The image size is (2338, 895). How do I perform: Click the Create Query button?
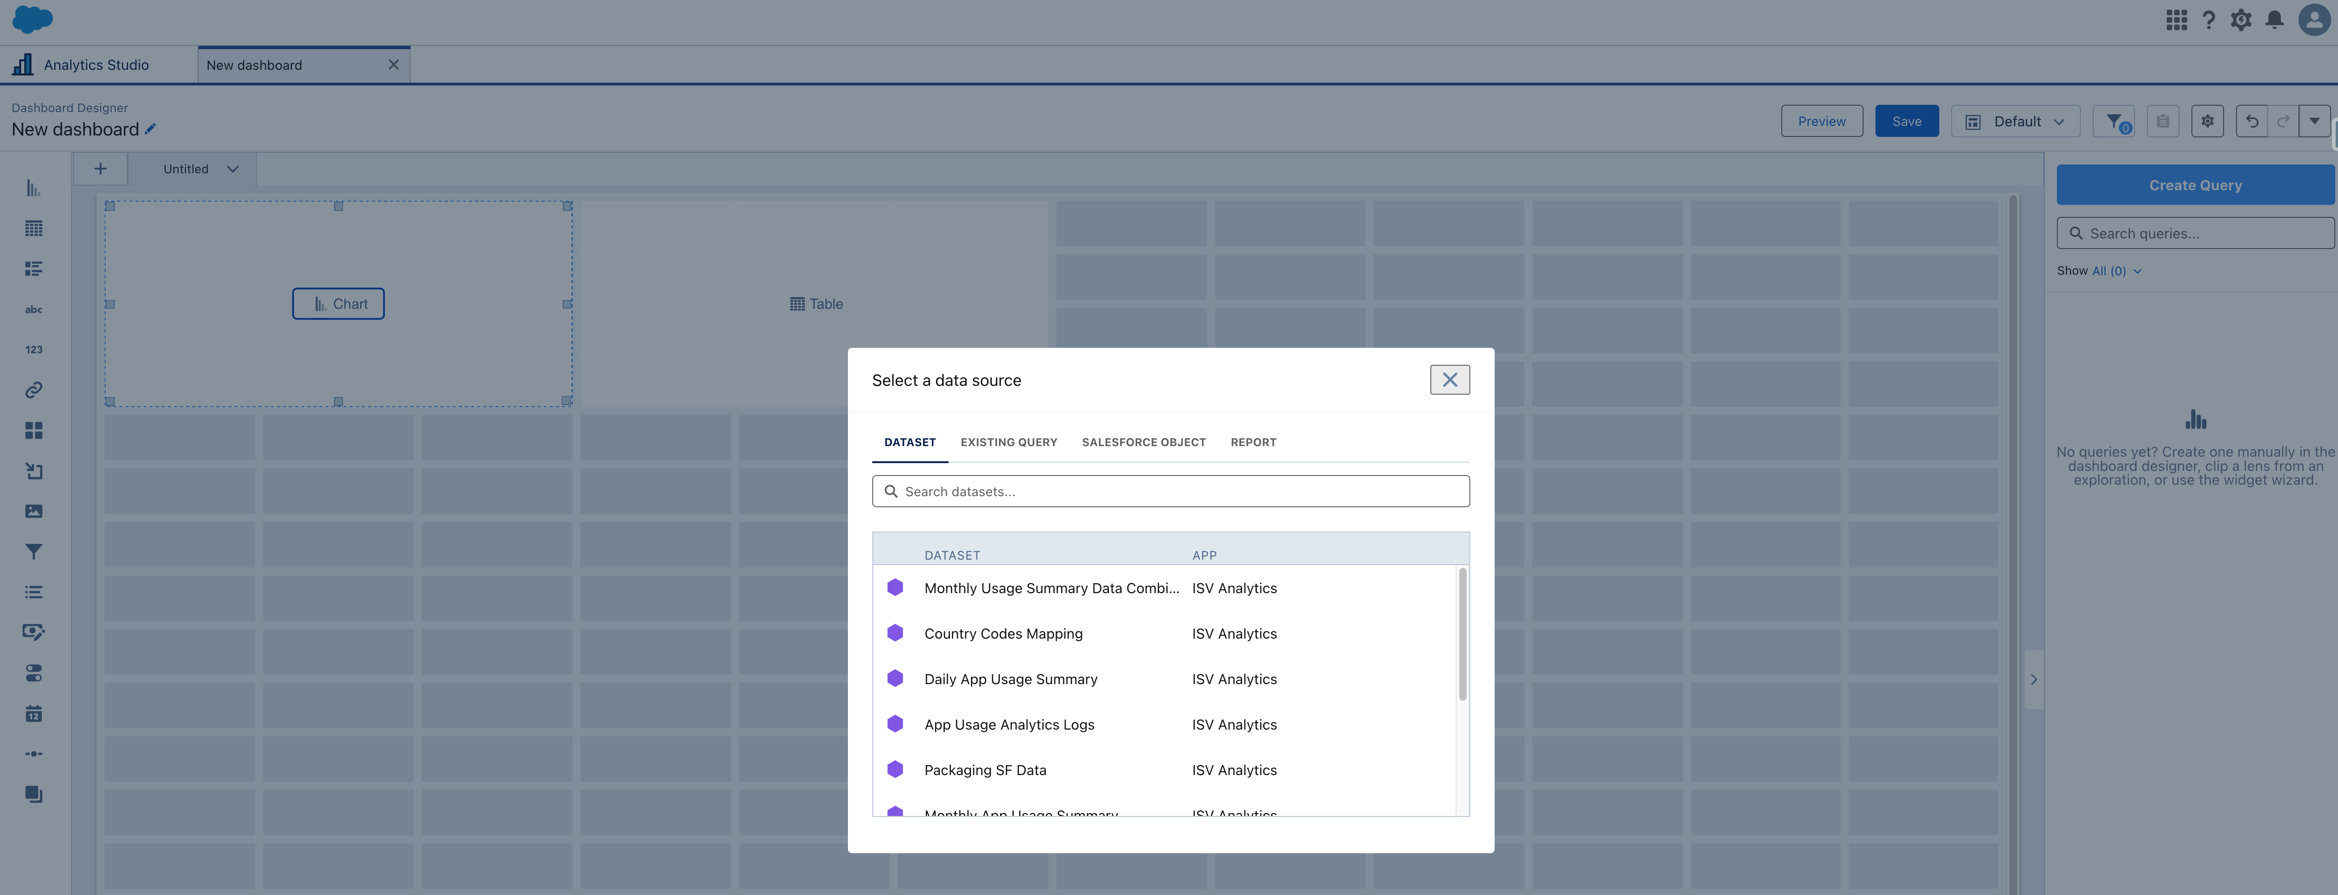tap(2195, 185)
